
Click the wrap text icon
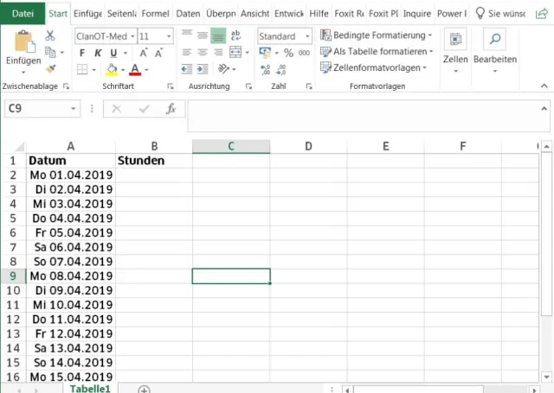coord(235,35)
